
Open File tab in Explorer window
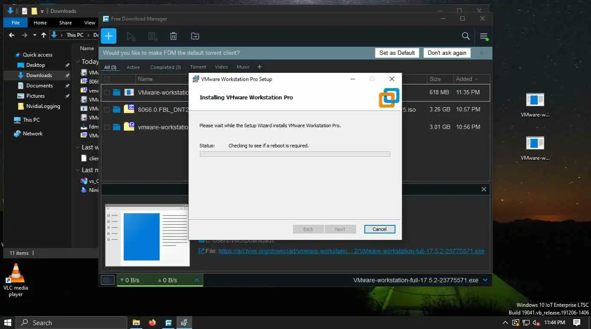click(x=15, y=23)
